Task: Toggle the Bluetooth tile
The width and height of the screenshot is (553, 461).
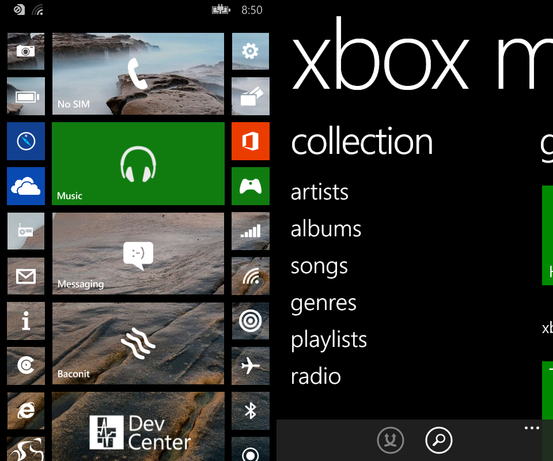Action: click(x=251, y=410)
